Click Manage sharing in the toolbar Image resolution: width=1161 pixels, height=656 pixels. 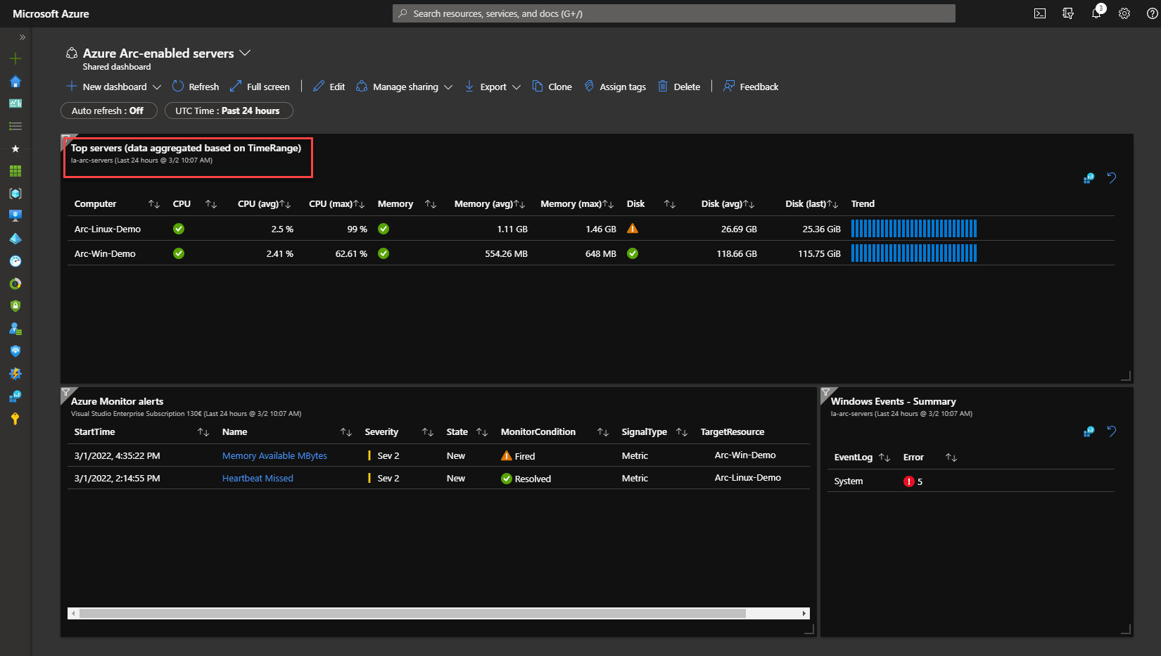coord(404,87)
